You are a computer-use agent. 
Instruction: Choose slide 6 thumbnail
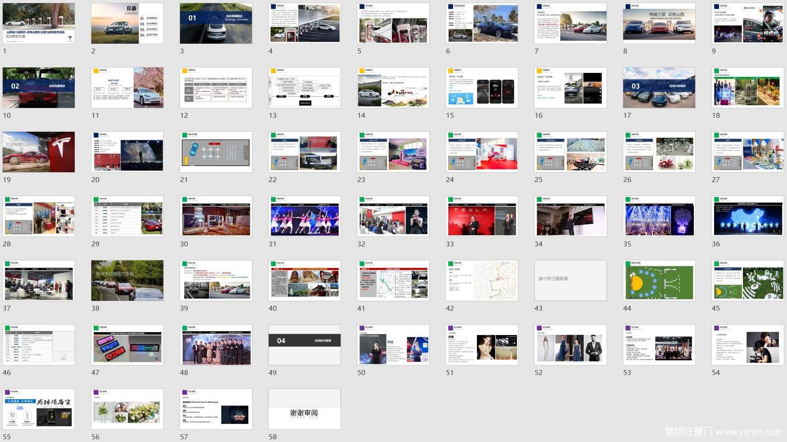click(482, 23)
